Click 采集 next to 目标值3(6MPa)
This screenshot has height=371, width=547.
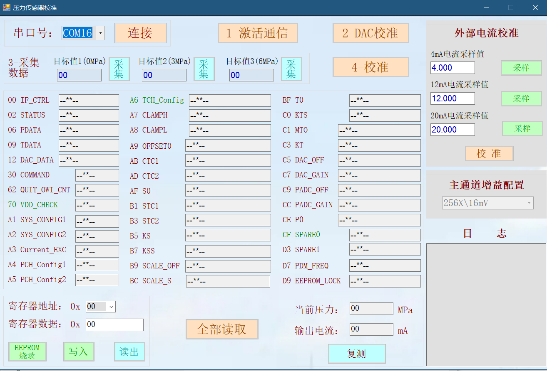click(x=291, y=69)
